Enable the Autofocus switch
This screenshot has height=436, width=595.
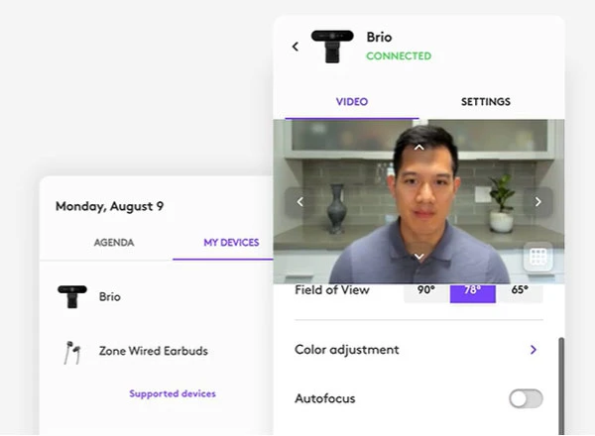click(526, 398)
